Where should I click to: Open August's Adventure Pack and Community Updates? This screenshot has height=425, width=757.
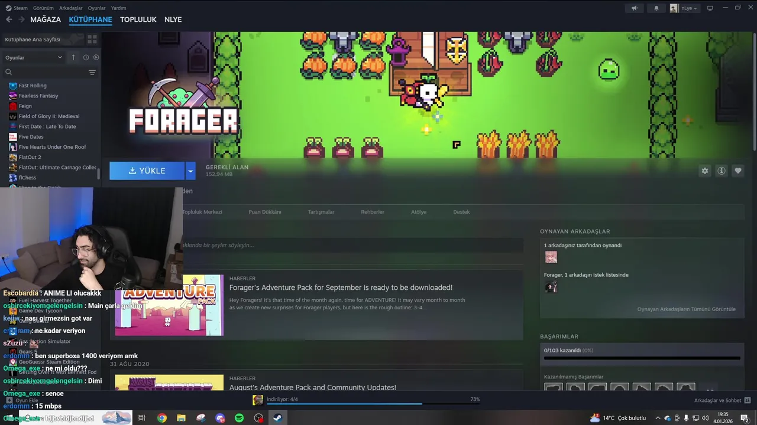click(313, 387)
